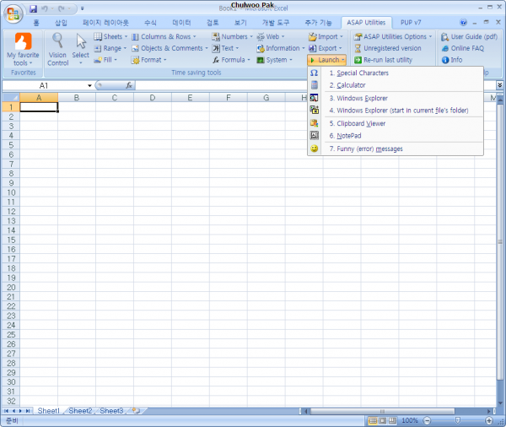Expand the Fill dropdown
This screenshot has width=506, height=427.
pyautogui.click(x=105, y=60)
